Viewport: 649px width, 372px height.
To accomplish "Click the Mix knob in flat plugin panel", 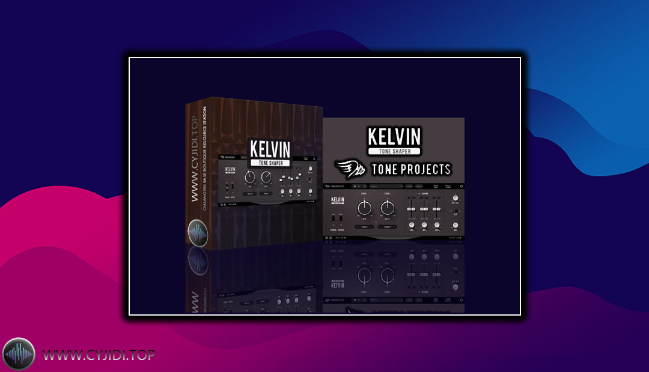I will pyautogui.click(x=456, y=225).
